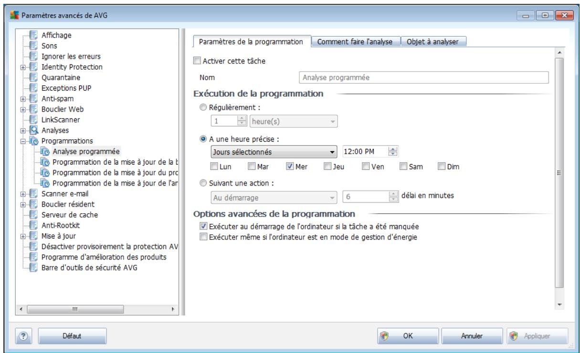Click the Identity Protection icon
The height and width of the screenshot is (353, 580).
[x=32, y=67]
